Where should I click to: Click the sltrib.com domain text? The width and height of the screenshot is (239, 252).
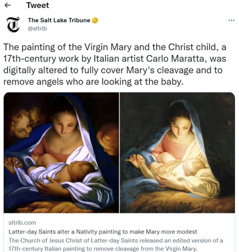click(x=22, y=223)
